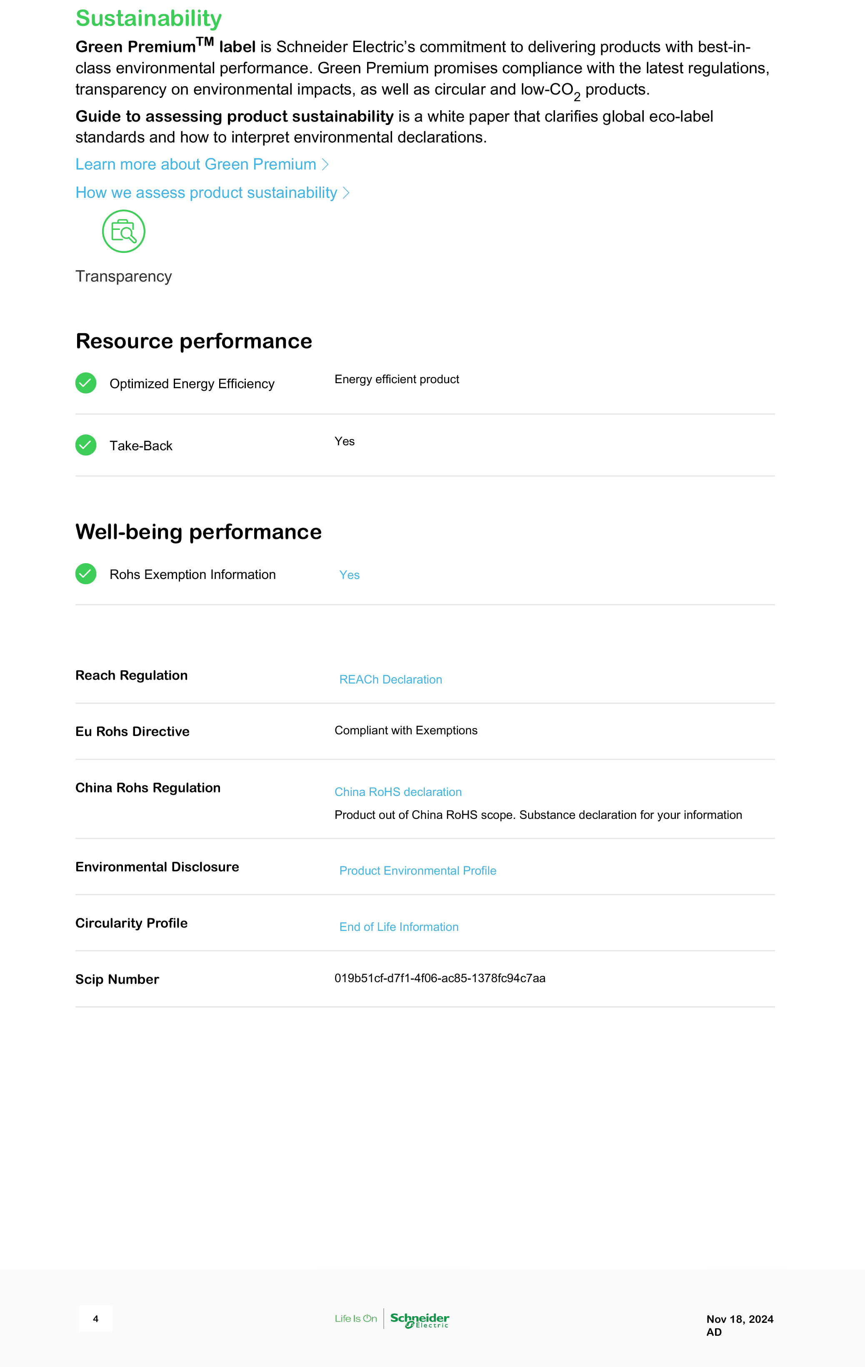865x1367 pixels.
Task: Click the page number 4 box
Action: click(x=95, y=1319)
